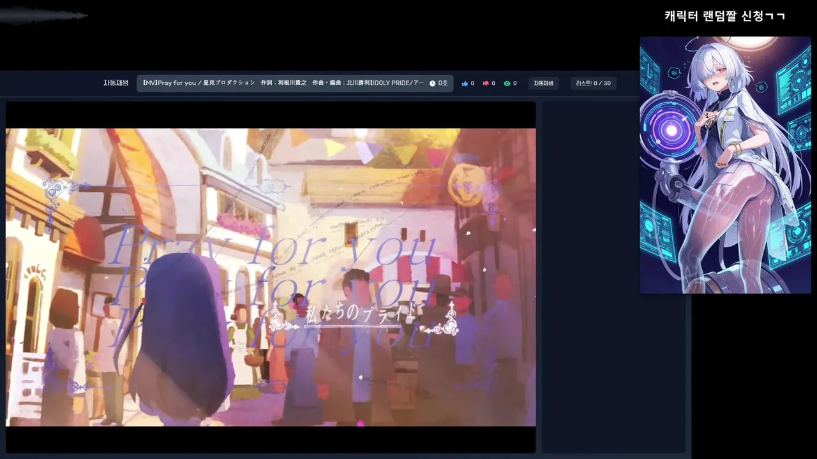This screenshot has height=459, width=817.
Task: Click the 자동재생 button beside the counters
Action: (544, 84)
